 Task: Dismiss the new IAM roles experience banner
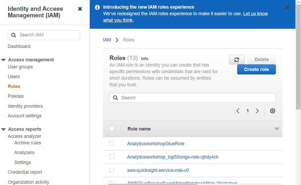tap(287, 7)
